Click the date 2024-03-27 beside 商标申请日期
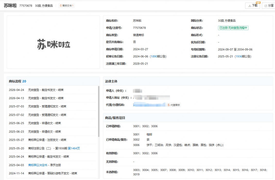Screen dimensions: 275x180 pos(141,49)
